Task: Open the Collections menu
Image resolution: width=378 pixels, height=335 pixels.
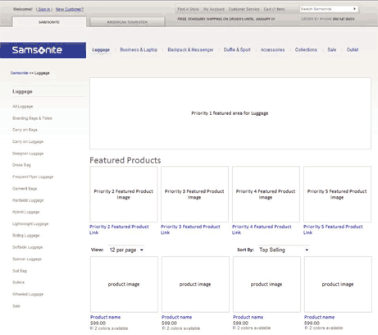Action: 306,50
